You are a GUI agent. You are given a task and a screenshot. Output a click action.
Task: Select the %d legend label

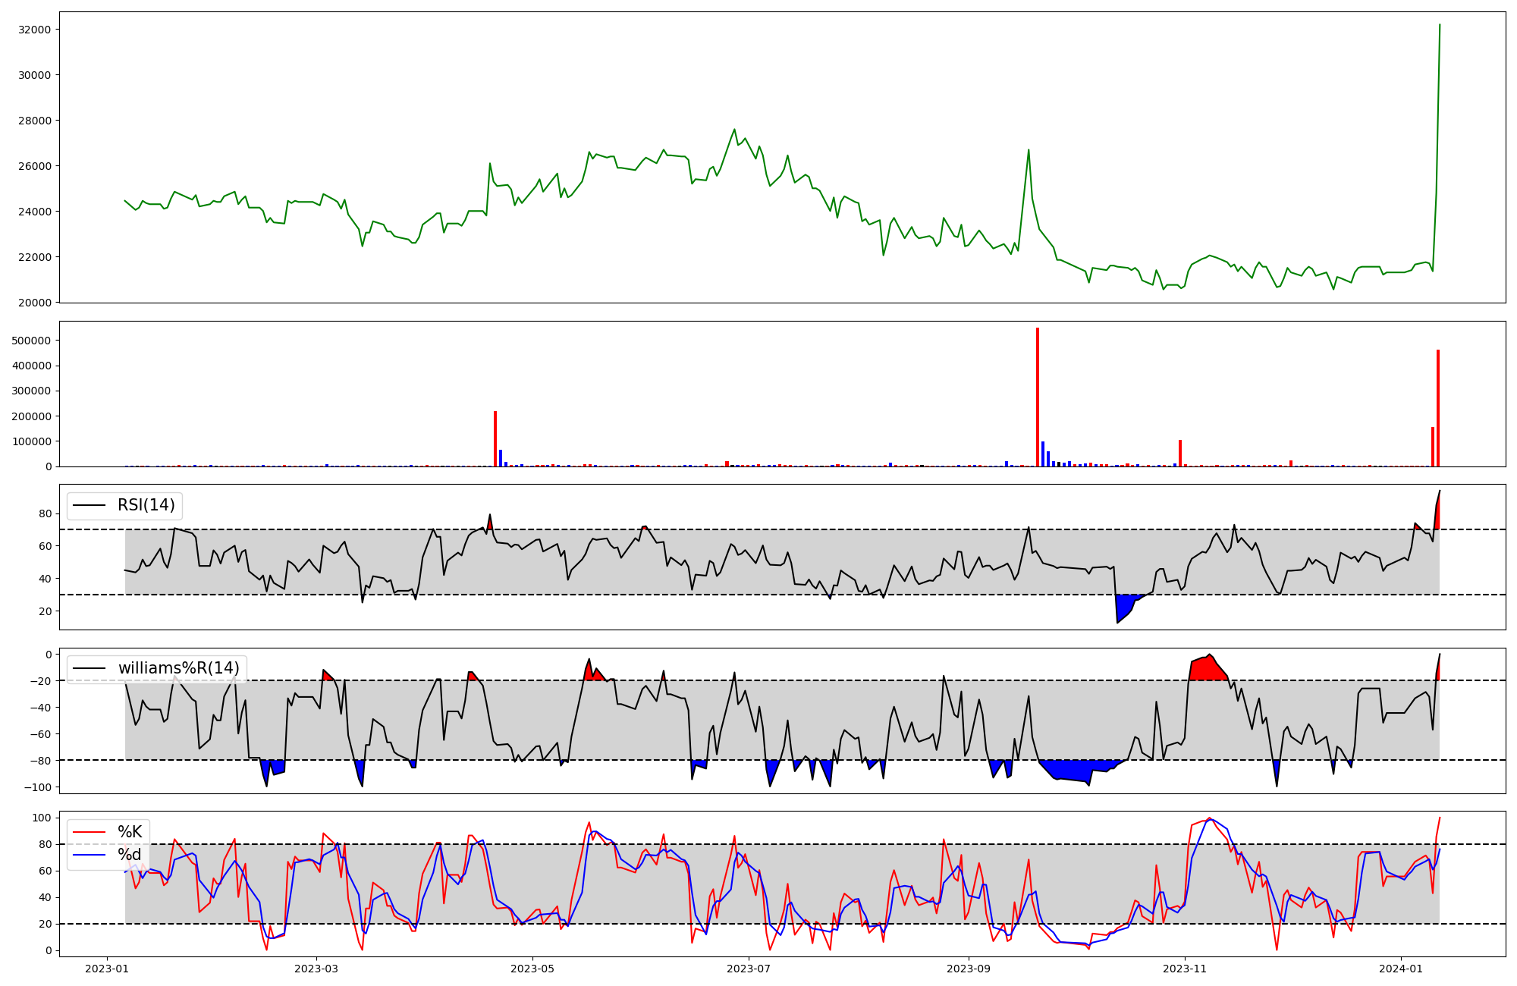point(130,855)
